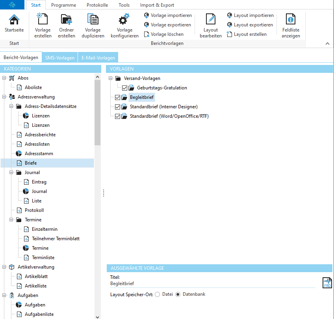Show the Feldliste anzeigen info icon

(291, 20)
